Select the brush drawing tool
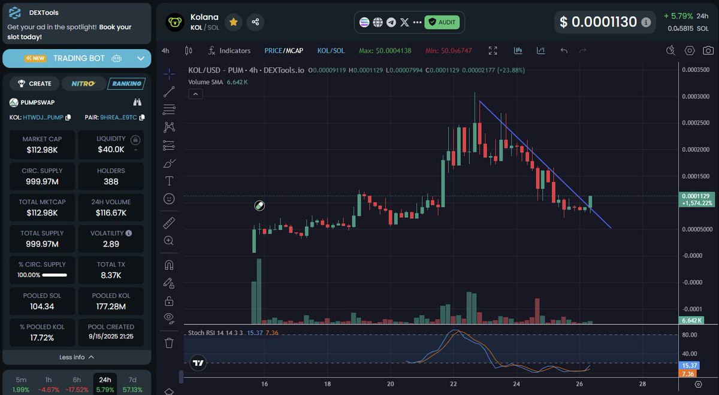Viewport: 719px width, 395px height. pos(169,163)
